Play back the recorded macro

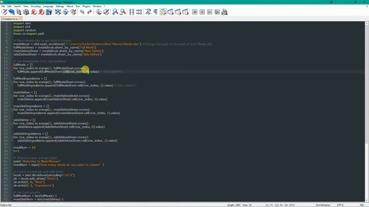(x=210, y=11)
